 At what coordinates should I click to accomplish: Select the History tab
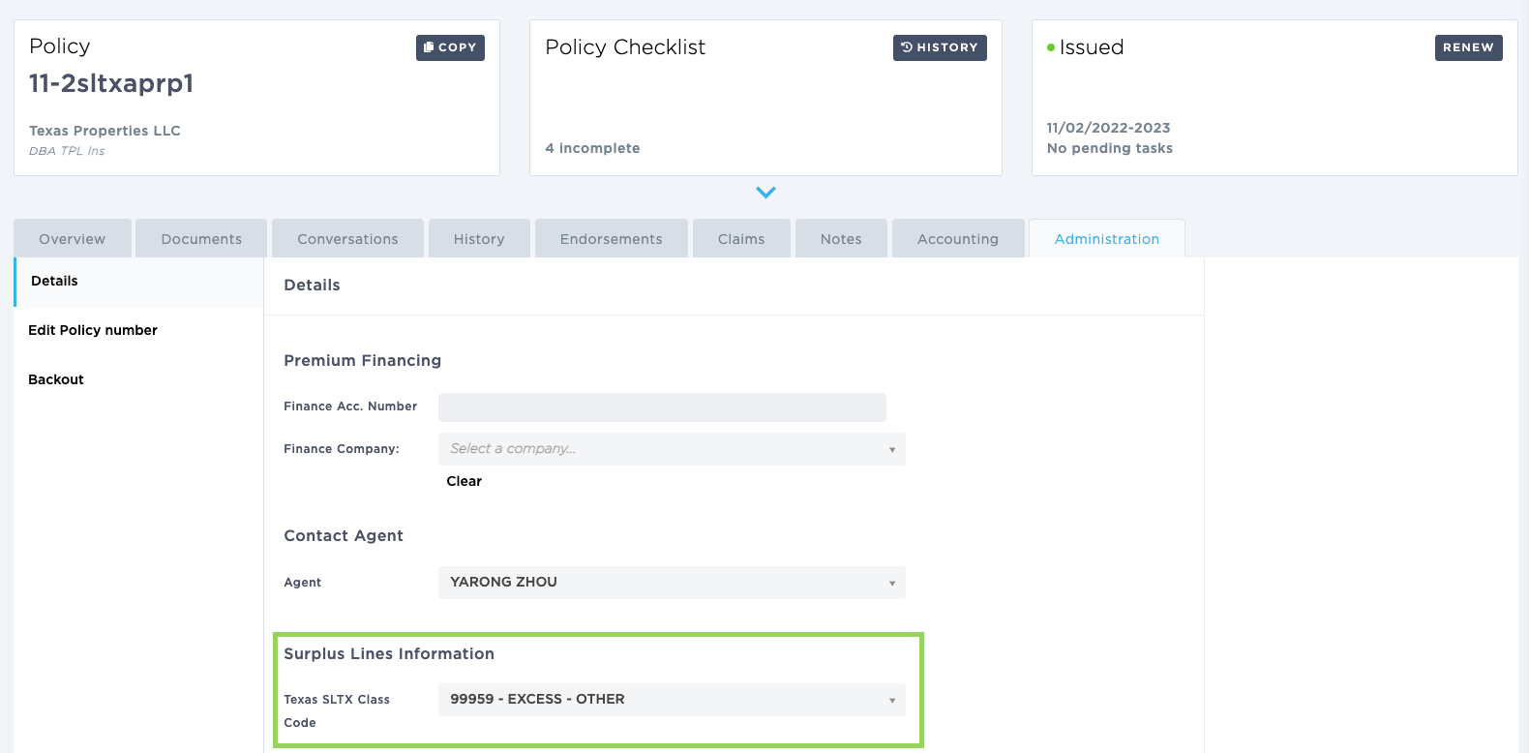point(479,239)
